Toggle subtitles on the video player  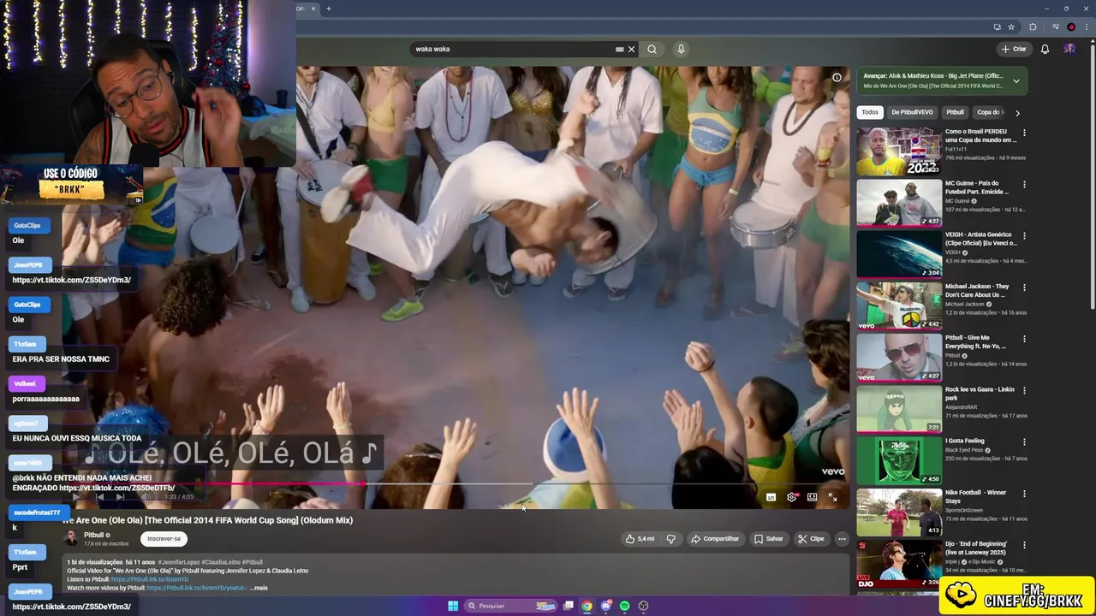[x=771, y=497]
